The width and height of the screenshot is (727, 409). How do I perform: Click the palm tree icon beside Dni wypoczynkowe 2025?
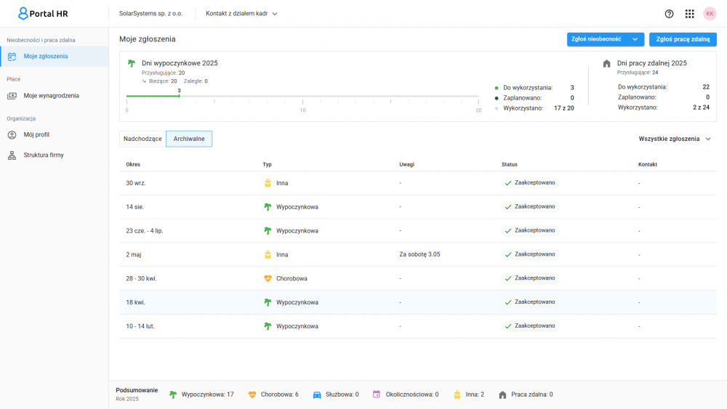click(132, 63)
